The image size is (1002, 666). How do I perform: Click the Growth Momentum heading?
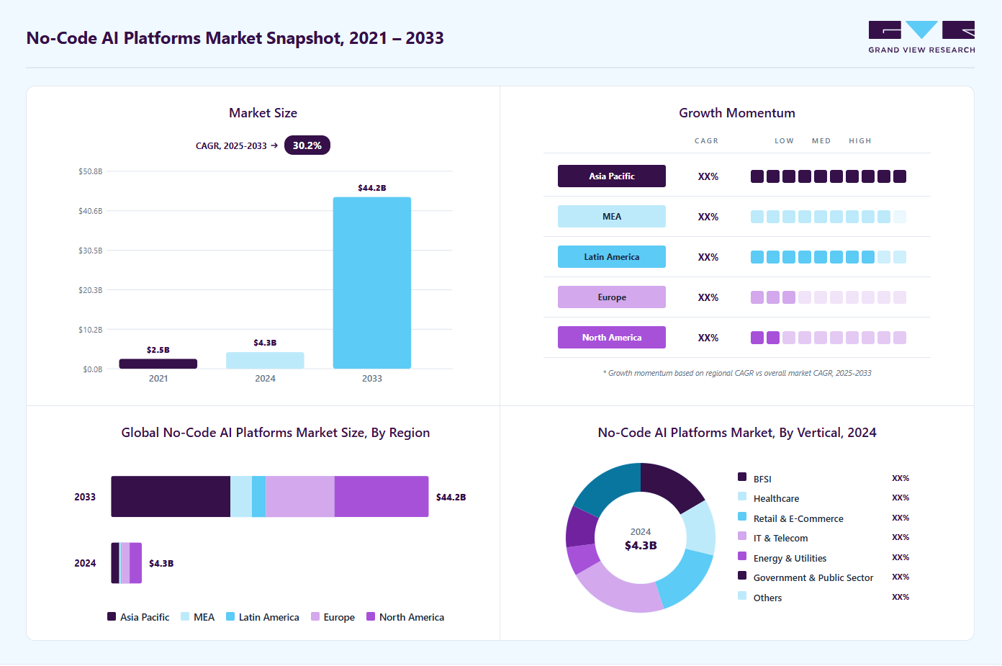point(737,113)
